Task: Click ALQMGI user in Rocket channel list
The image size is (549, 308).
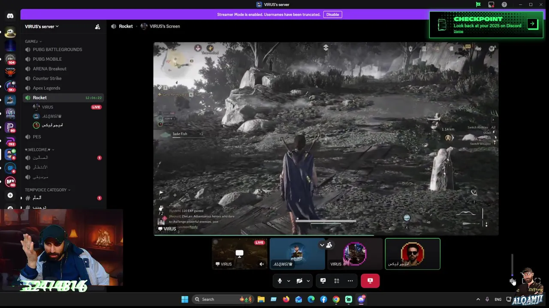Action: point(52,116)
